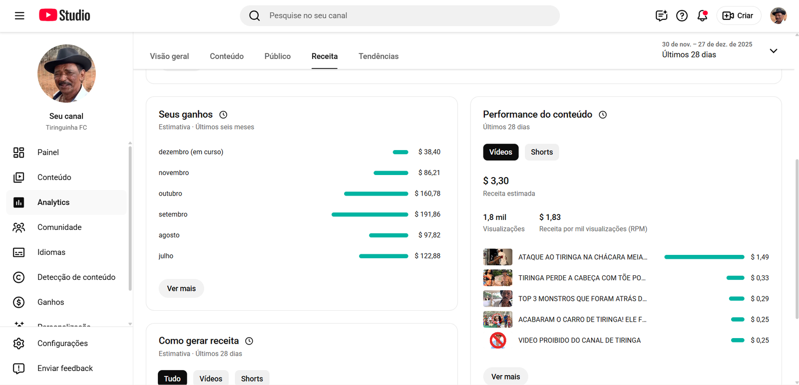The width and height of the screenshot is (799, 385).
Task: Click the setembro earnings bar
Action: tap(370, 214)
